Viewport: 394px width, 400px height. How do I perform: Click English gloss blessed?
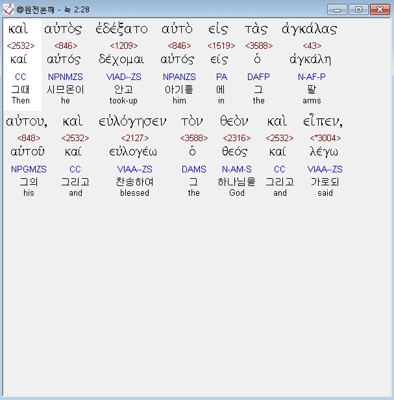[x=134, y=193]
